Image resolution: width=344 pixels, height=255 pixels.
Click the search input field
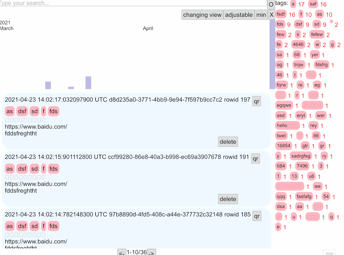point(133,3)
